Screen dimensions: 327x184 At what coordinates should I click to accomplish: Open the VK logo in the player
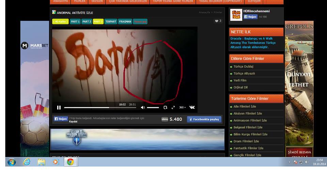(192, 107)
